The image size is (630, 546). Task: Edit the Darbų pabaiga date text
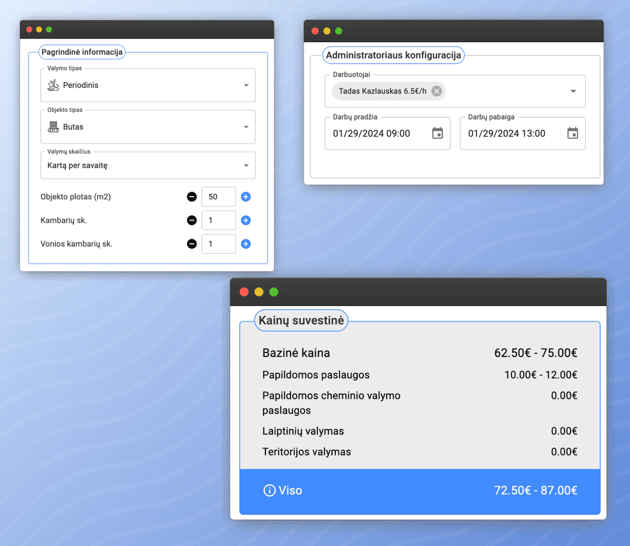coord(507,134)
